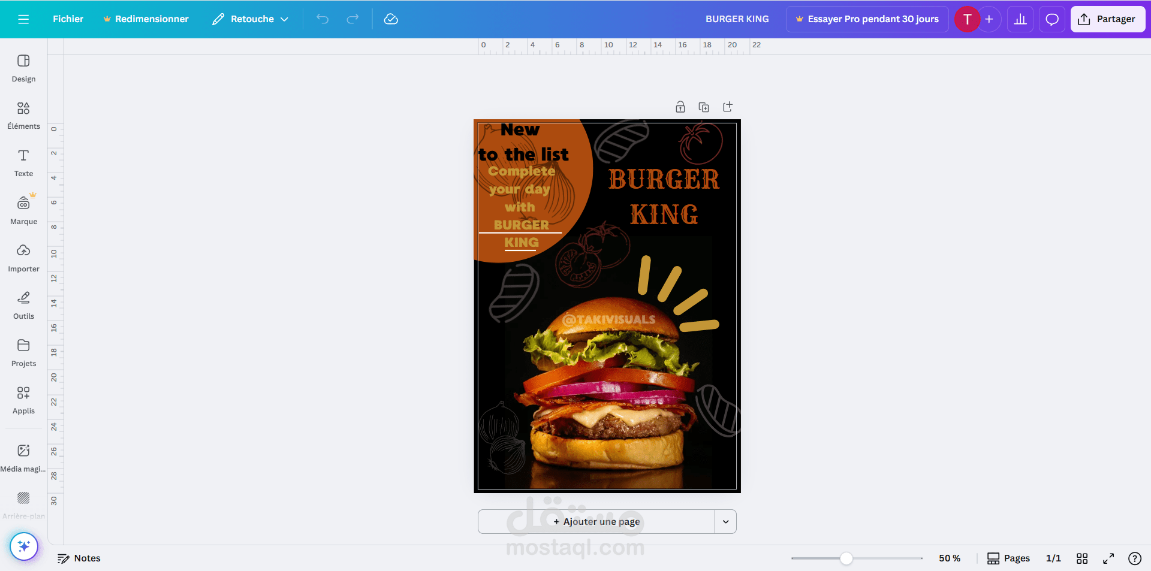This screenshot has height=571, width=1151.
Task: Open the analytics bar chart icon
Action: (x=1020, y=19)
